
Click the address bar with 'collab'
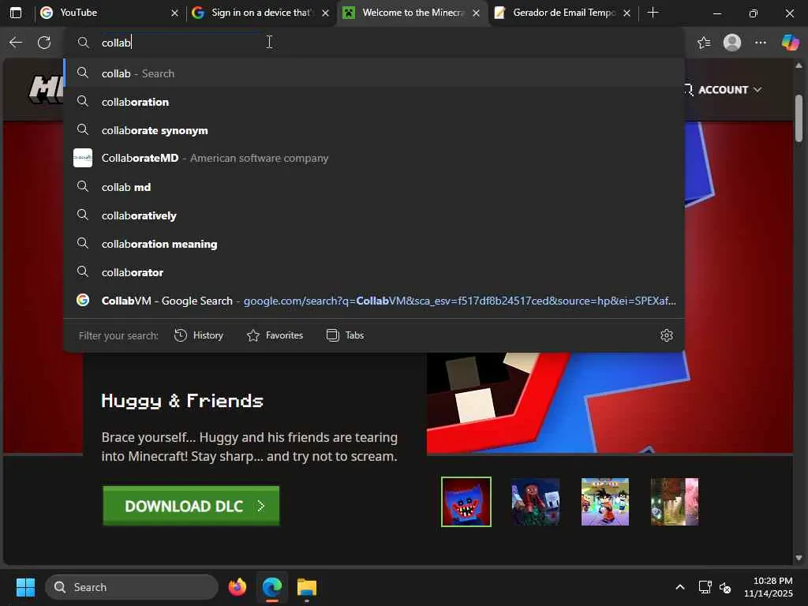pos(373,43)
